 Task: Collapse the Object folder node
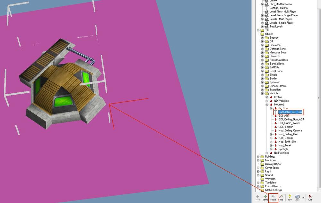tap(258, 34)
